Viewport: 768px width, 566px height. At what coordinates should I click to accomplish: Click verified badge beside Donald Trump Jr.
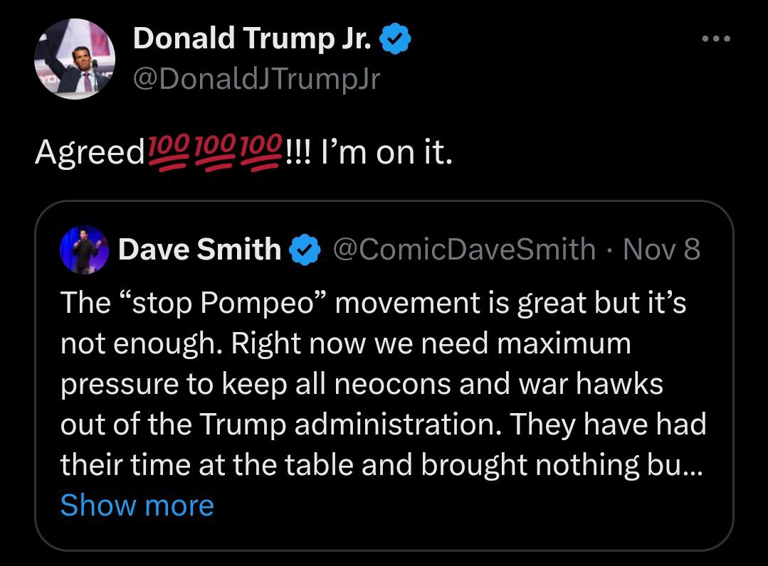click(396, 40)
